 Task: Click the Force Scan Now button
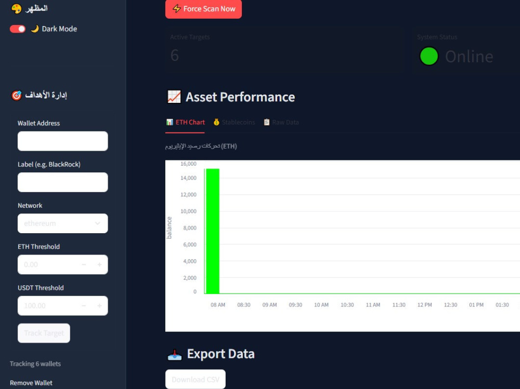pos(203,9)
